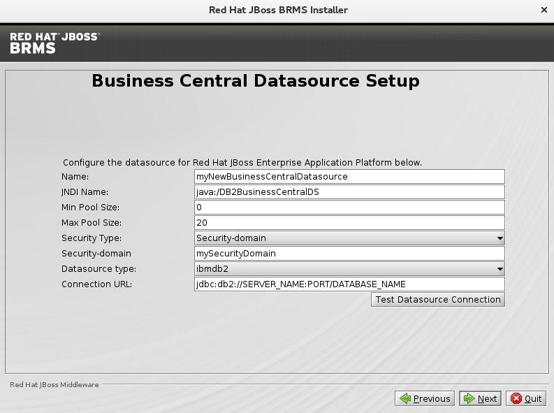554x413 pixels.
Task: Focus the Name input field
Action: [x=349, y=177]
